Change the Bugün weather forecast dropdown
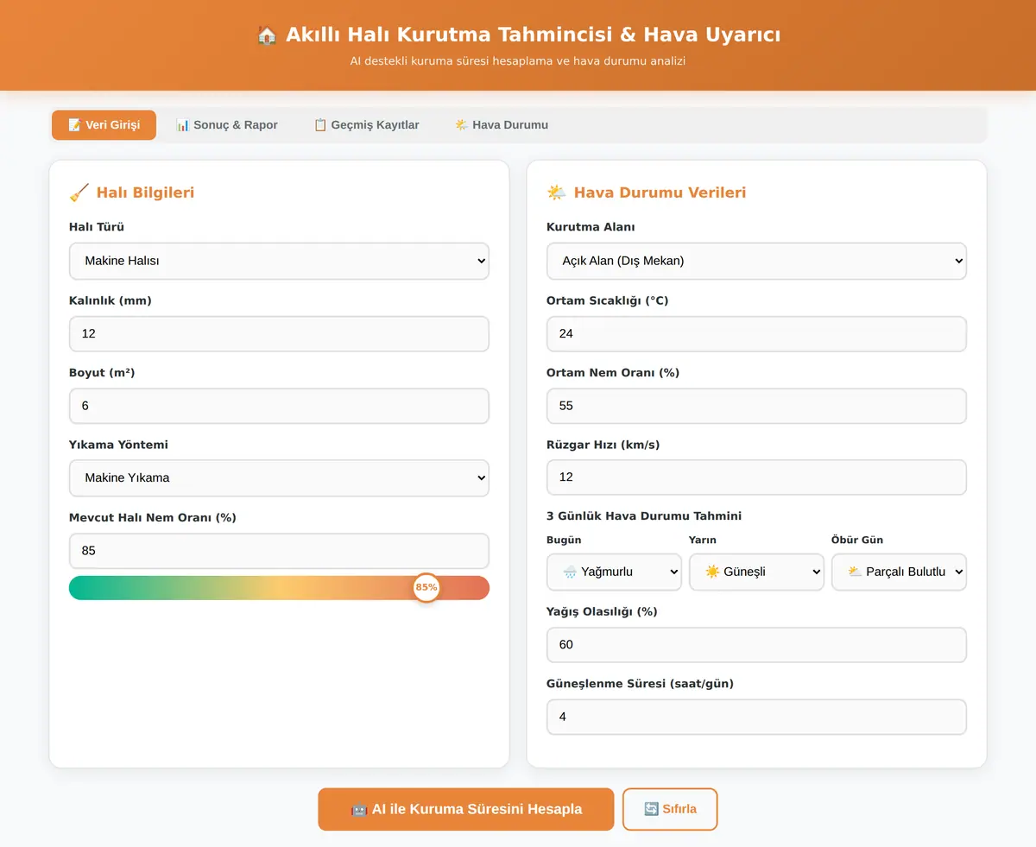 click(614, 572)
